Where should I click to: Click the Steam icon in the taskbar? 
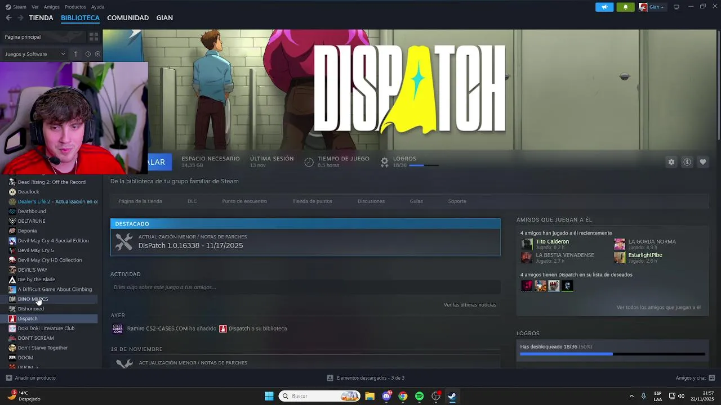point(452,396)
